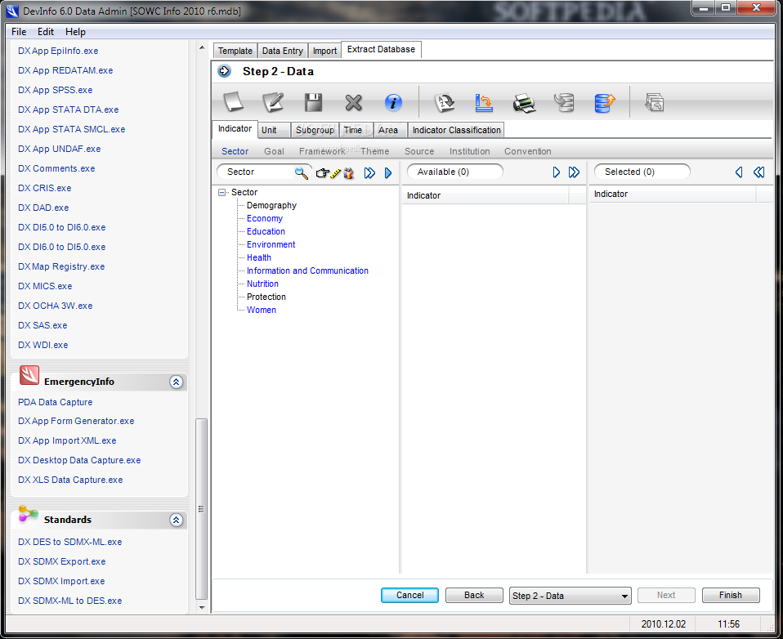Open the blue Information icon
This screenshot has width=783, height=639.
click(x=393, y=103)
